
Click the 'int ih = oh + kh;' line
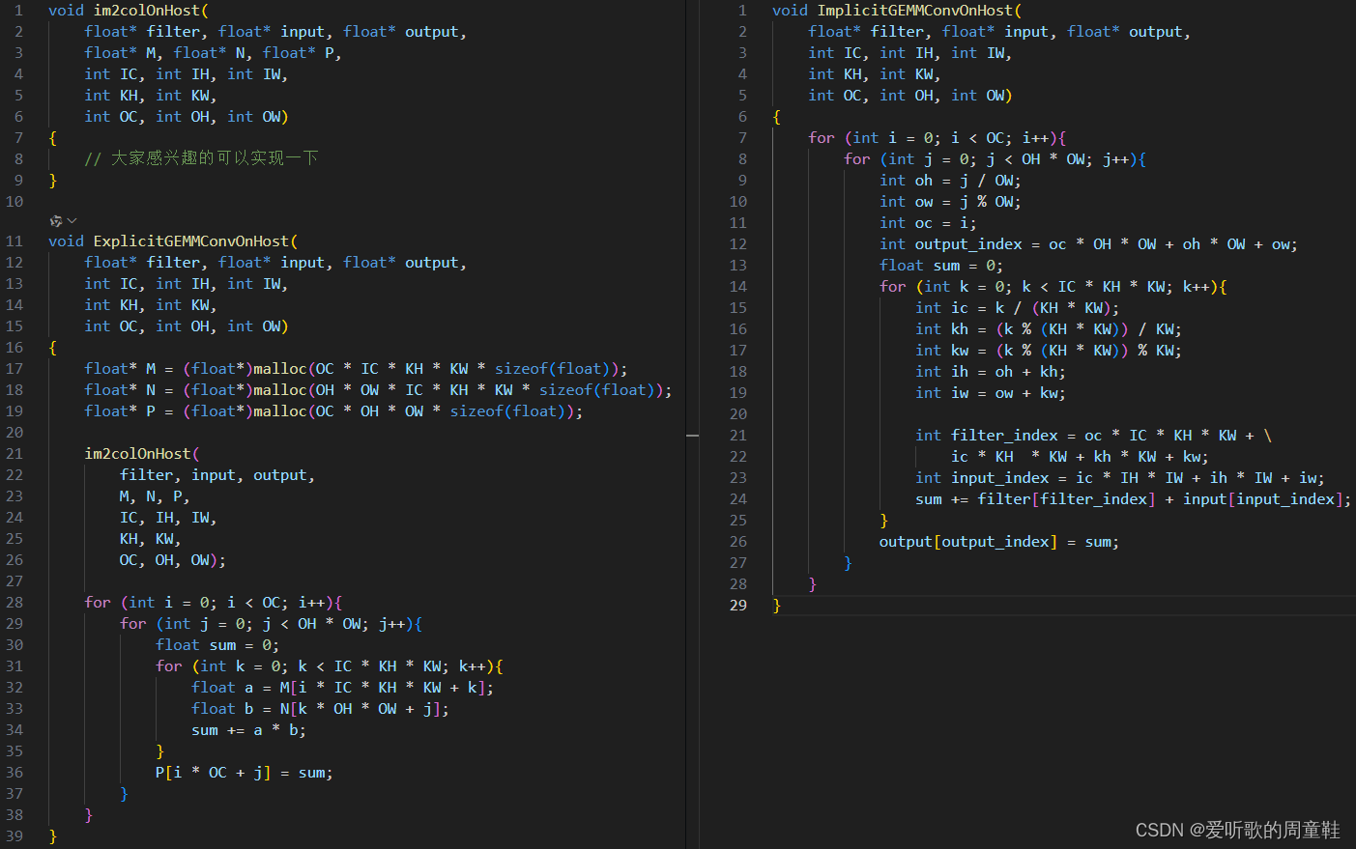pos(991,372)
